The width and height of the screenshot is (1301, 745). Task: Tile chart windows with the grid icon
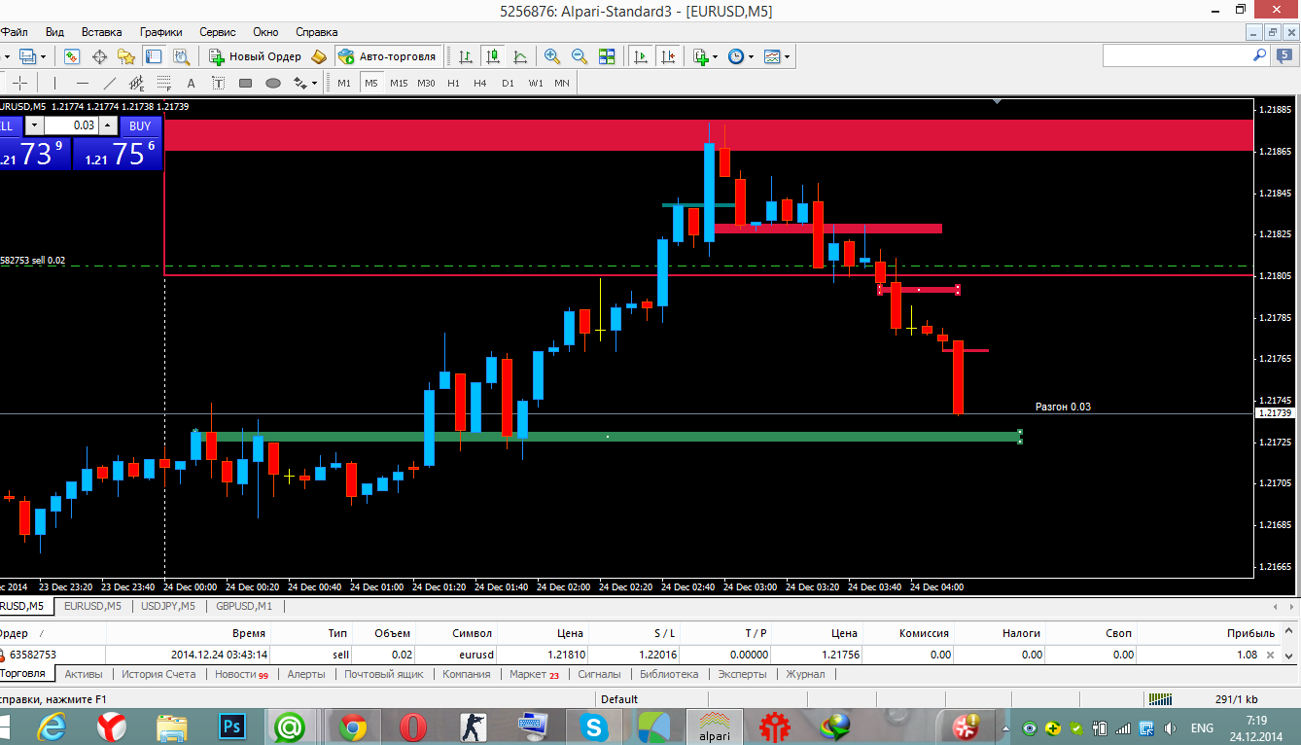(607, 56)
